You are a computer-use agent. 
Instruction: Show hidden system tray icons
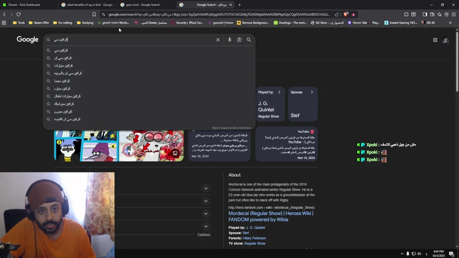coord(402,254)
